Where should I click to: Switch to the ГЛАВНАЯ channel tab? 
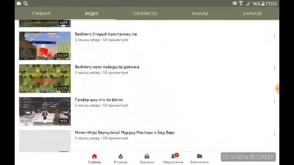[41, 13]
